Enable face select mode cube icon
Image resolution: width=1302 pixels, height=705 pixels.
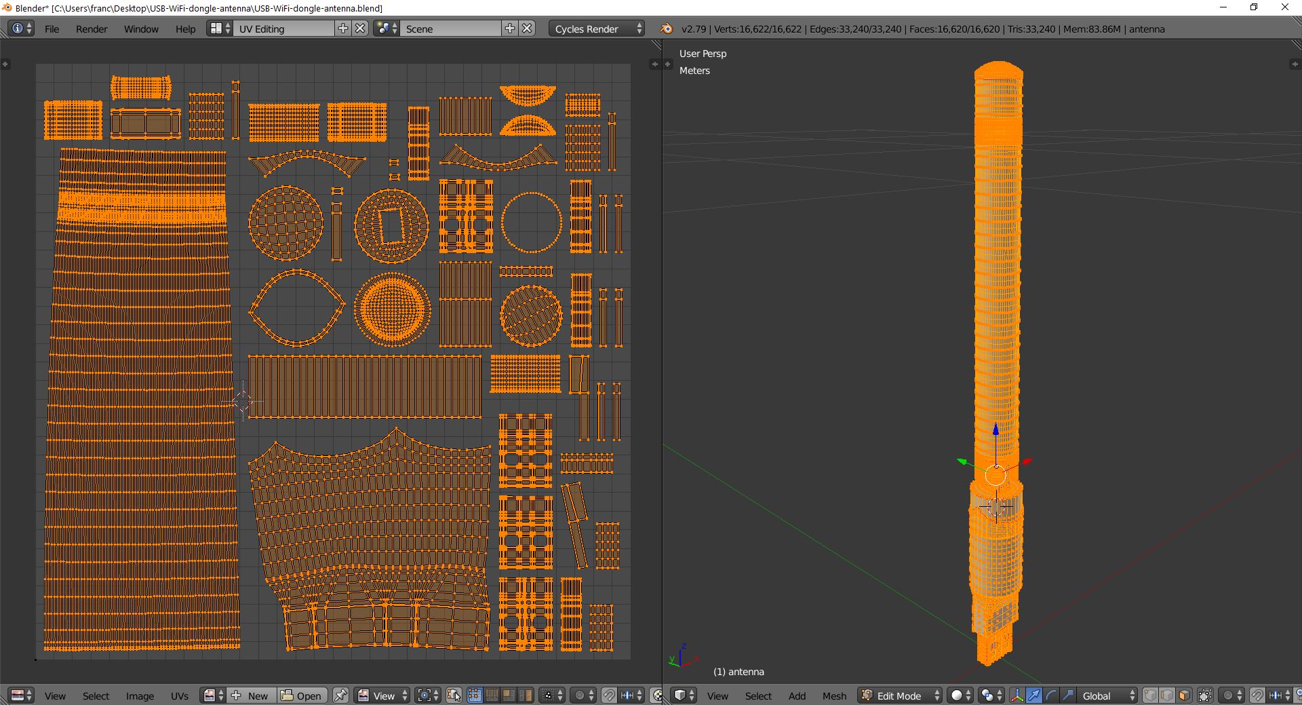pos(1184,696)
